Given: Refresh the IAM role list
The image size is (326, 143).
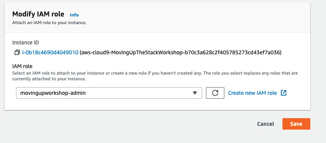Looking at the screenshot, I should 215,93.
